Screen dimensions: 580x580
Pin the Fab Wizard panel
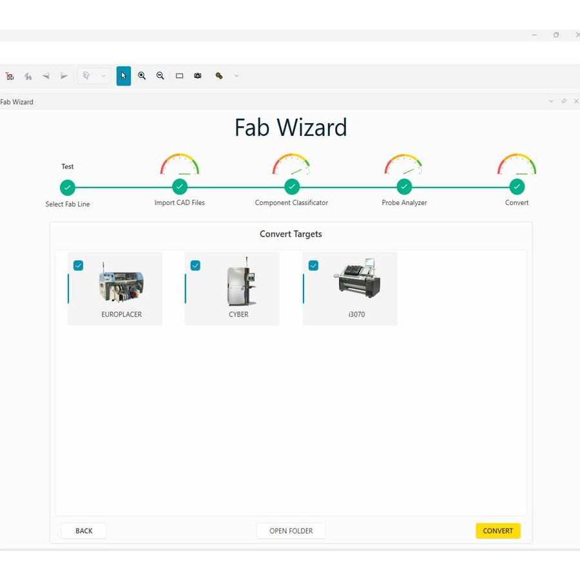click(x=564, y=101)
